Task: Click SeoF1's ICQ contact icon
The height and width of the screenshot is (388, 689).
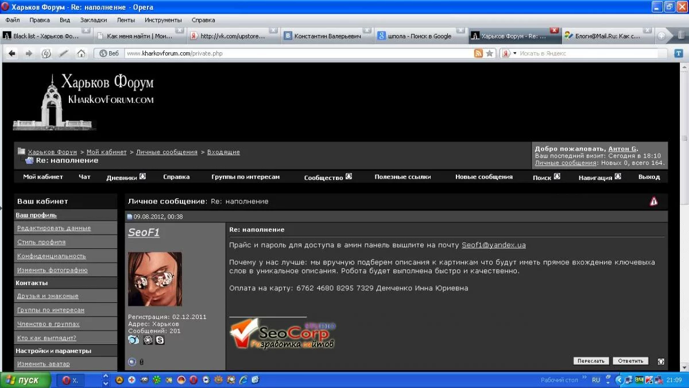Action: 134,340
